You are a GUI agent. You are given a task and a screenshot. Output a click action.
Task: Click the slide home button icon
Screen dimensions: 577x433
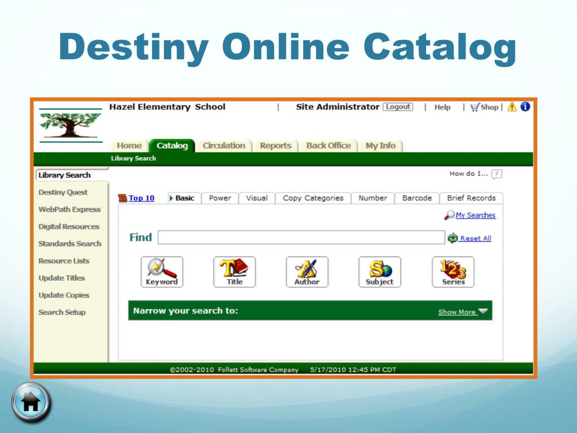(x=31, y=402)
